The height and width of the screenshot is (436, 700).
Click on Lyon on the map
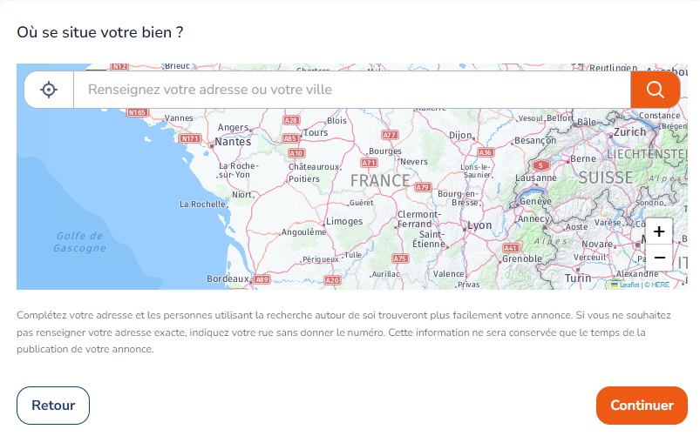(479, 225)
